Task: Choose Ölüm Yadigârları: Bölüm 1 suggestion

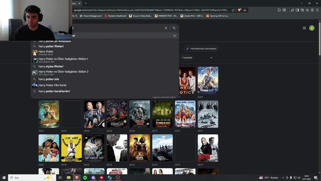Action: click(x=105, y=60)
